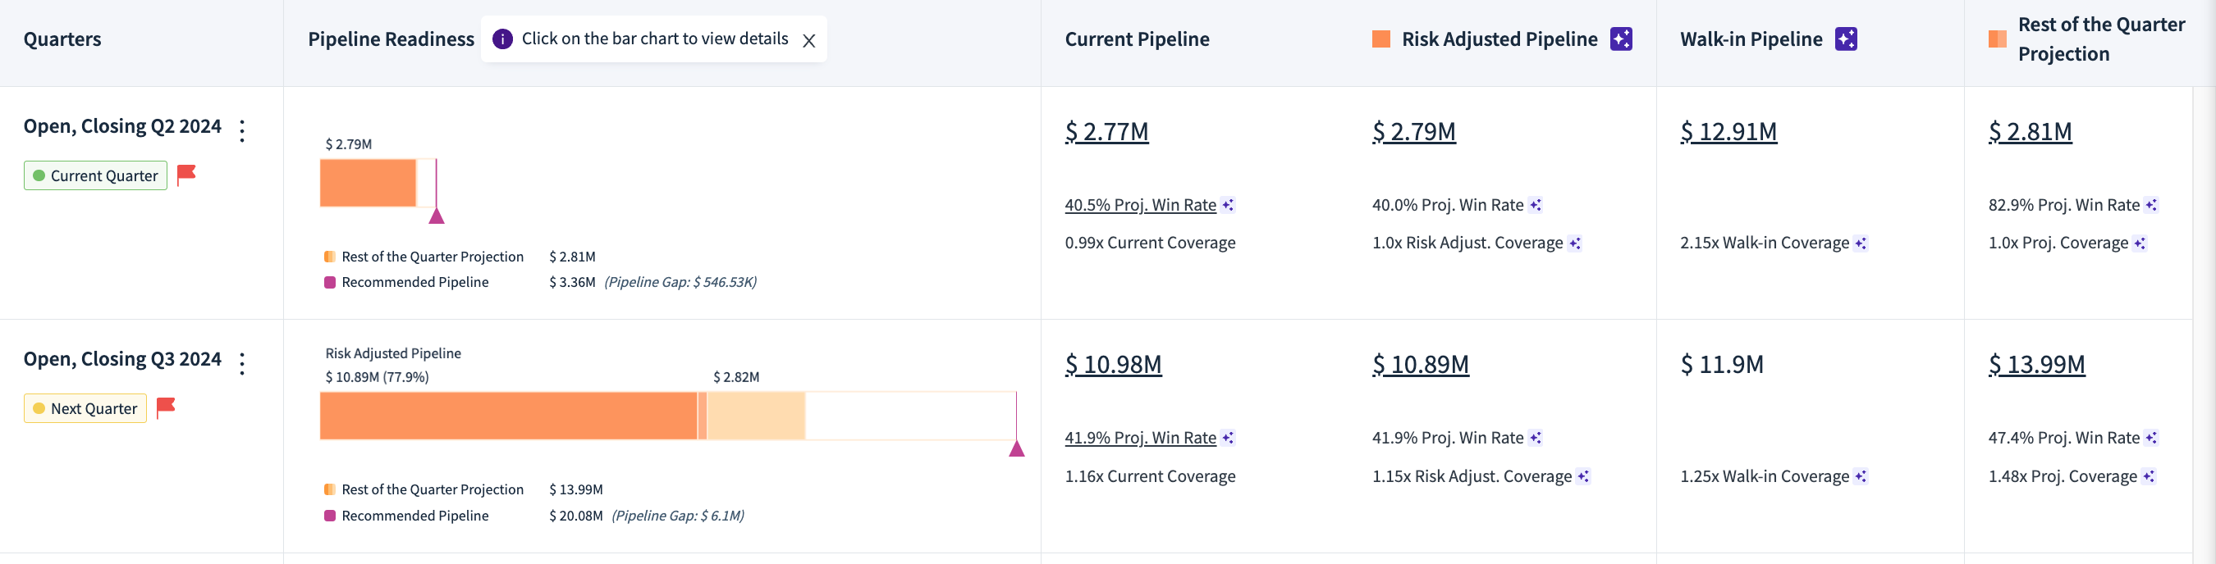Screen dimensions: 2216x564
Task: Open the $2.81M Rest of Quarter Projection
Action: tap(2031, 131)
